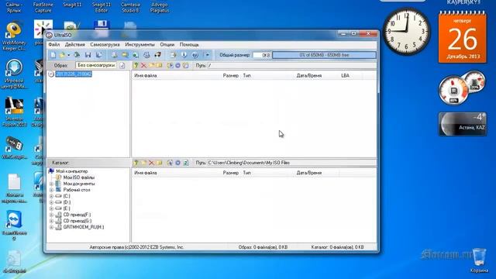
Task: Click the round blue icon right of info icon
Action: click(x=195, y=55)
